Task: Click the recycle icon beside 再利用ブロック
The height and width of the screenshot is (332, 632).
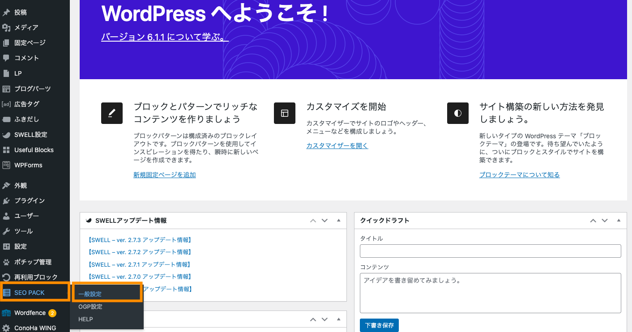Action: (x=6, y=277)
